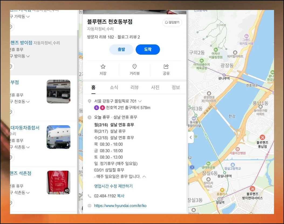Viewport: 284px width, 224px height.
Task: Expand address 서울 강동구 올림픽로 701
Action: 140,101
